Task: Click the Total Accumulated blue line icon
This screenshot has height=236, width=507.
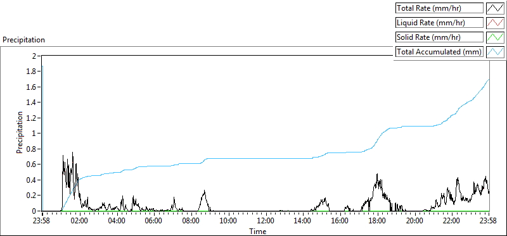Action: pos(496,52)
